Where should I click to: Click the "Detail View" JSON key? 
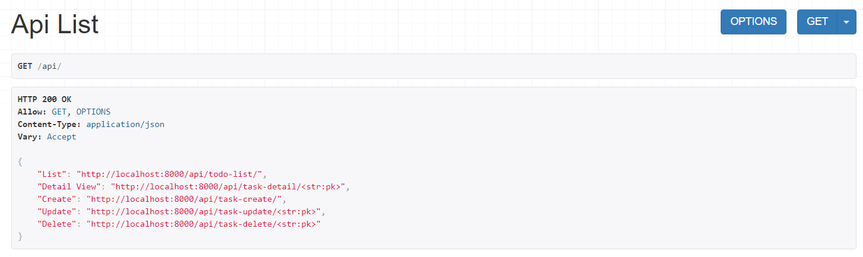click(x=69, y=186)
